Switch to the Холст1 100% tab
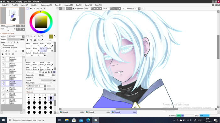The height and width of the screenshot is (123, 220). tap(98, 112)
